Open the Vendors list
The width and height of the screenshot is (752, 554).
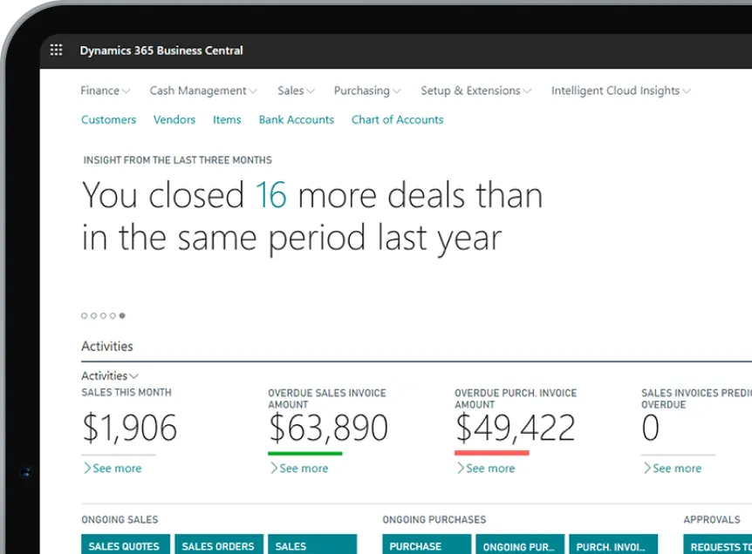coord(174,119)
